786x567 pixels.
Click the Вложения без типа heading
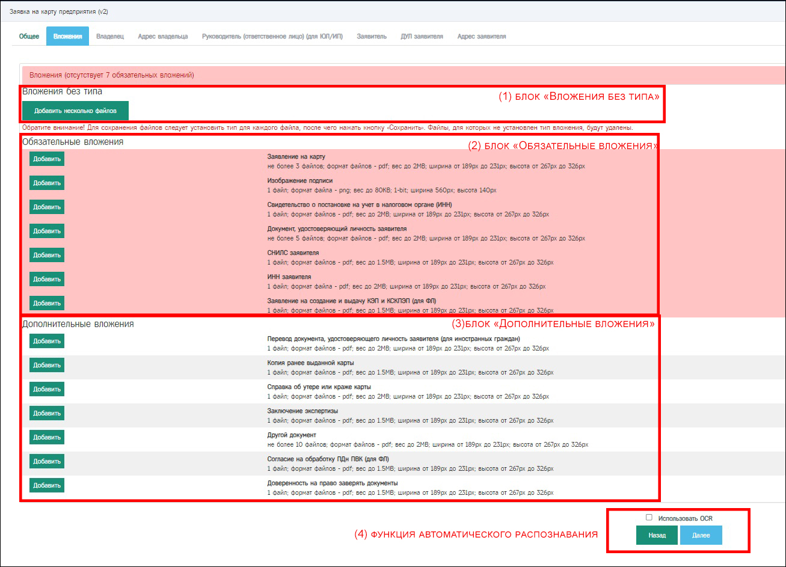click(x=62, y=91)
